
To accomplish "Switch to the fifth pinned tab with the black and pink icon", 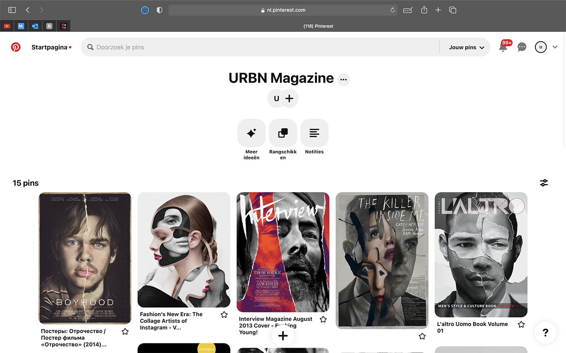I will coord(63,26).
